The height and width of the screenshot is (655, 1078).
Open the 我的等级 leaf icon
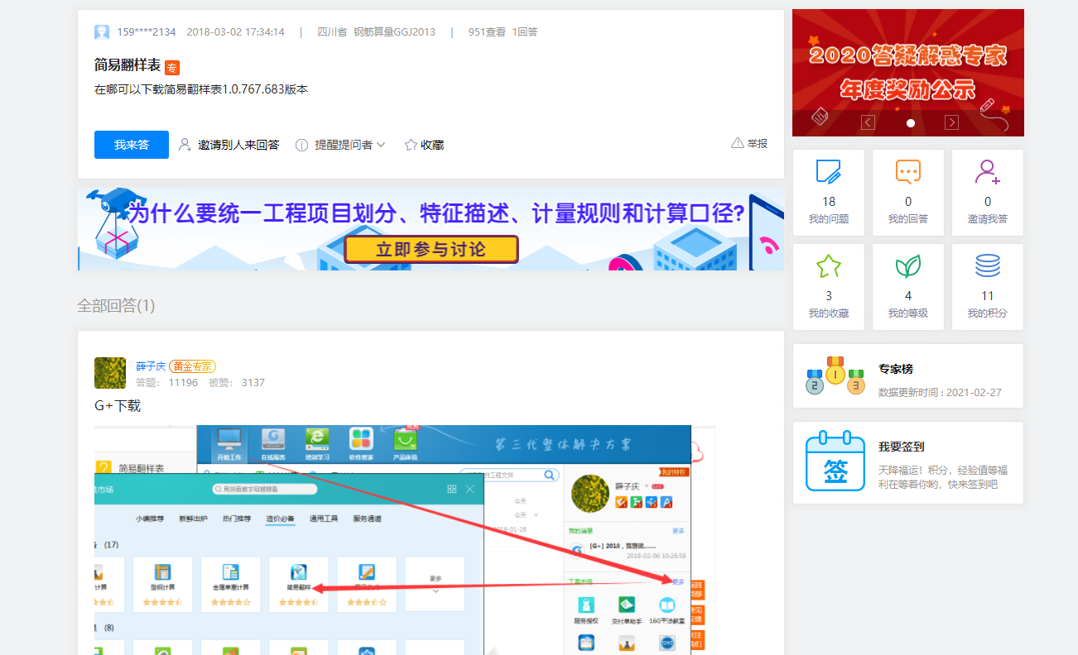coord(908,266)
